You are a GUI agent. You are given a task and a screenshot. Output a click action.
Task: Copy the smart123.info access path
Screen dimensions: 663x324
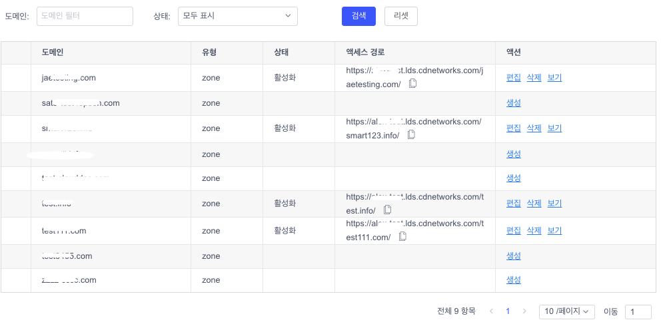(411, 135)
